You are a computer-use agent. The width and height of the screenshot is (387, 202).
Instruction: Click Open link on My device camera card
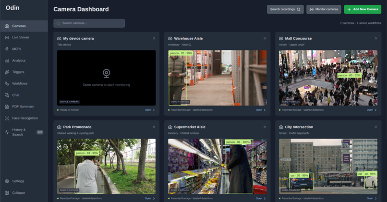click(150, 110)
